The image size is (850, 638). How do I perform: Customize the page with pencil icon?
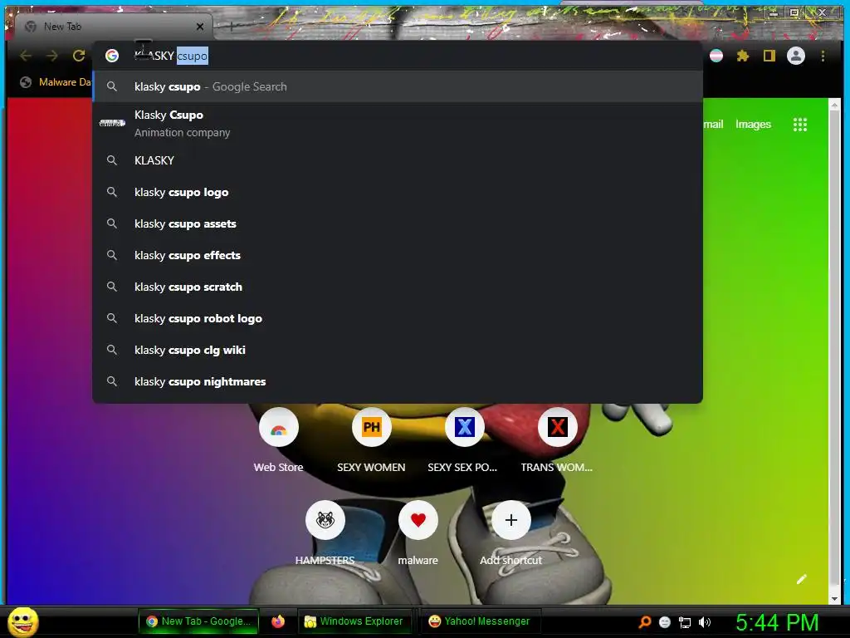pos(801,579)
